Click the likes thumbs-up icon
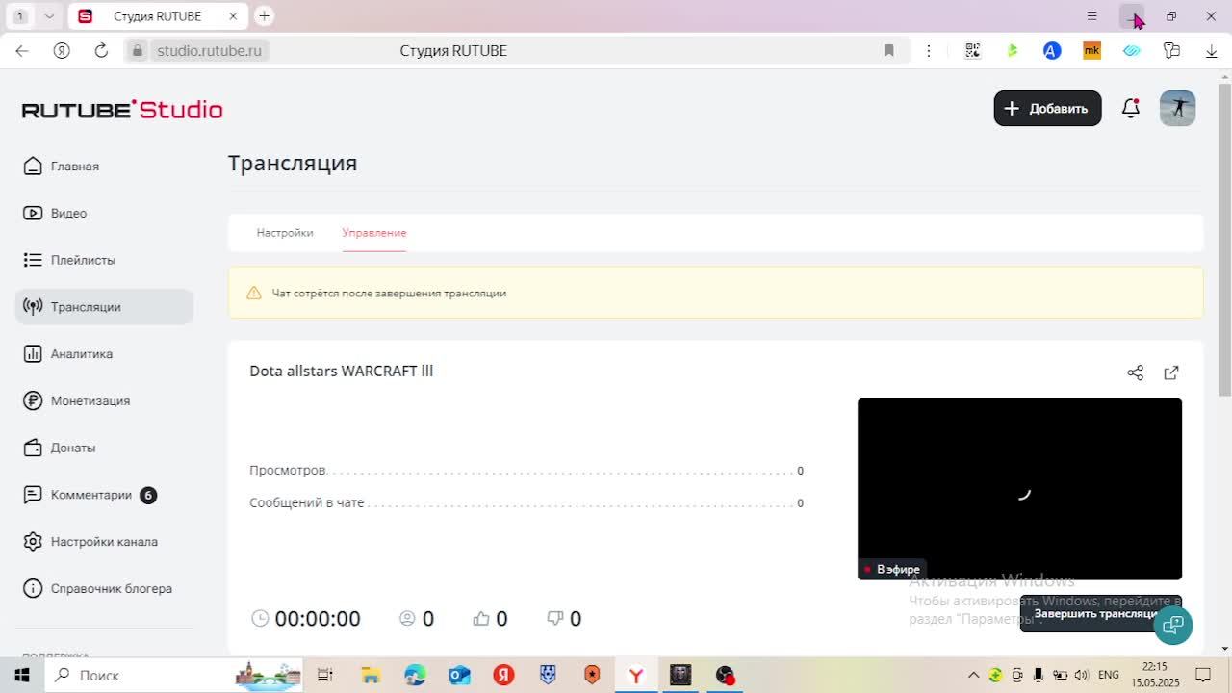The height and width of the screenshot is (693, 1232). pos(481,619)
